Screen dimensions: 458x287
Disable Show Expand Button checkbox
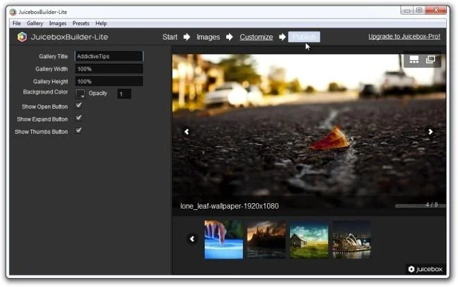[x=79, y=118]
